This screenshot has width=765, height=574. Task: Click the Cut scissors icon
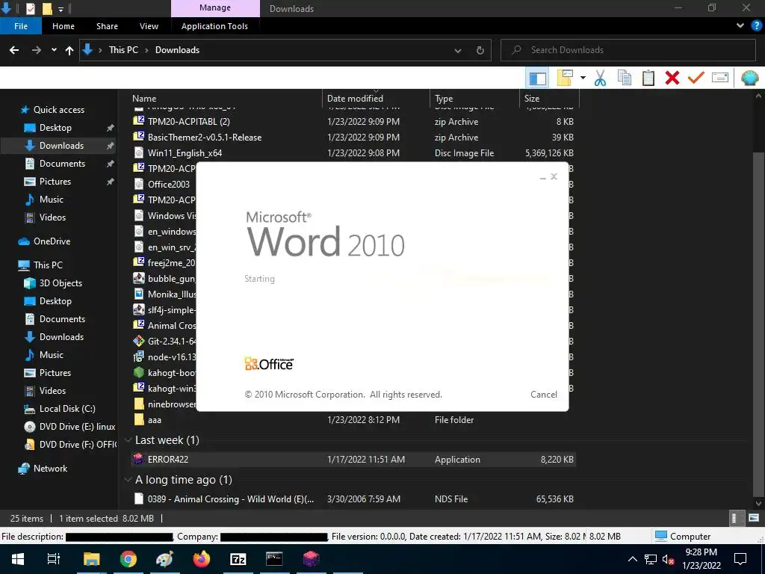(x=600, y=78)
